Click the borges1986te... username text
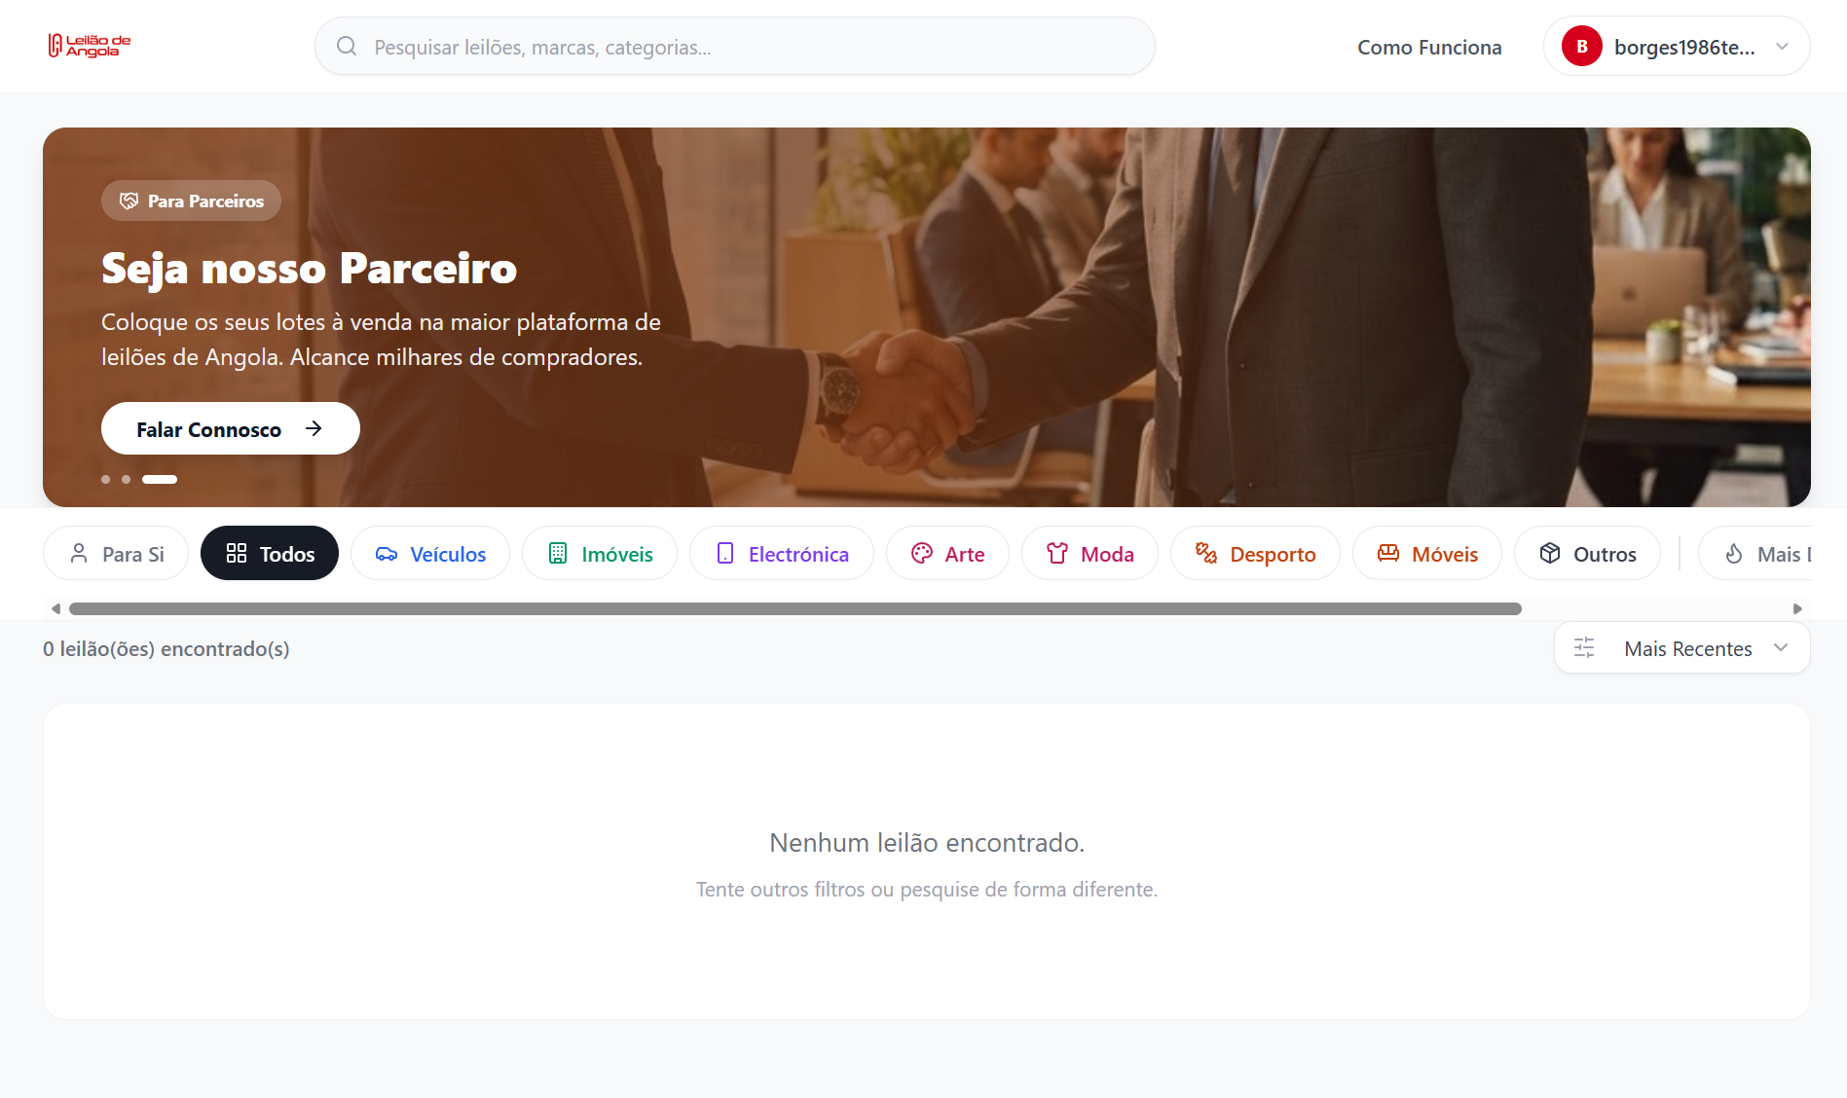The width and height of the screenshot is (1847, 1098). pos(1684,47)
